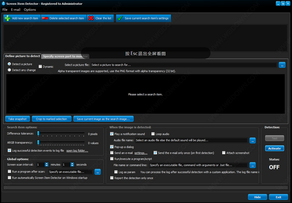The width and height of the screenshot is (292, 203).
Task: Click the red X Clear the list button
Action: (x=100, y=18)
